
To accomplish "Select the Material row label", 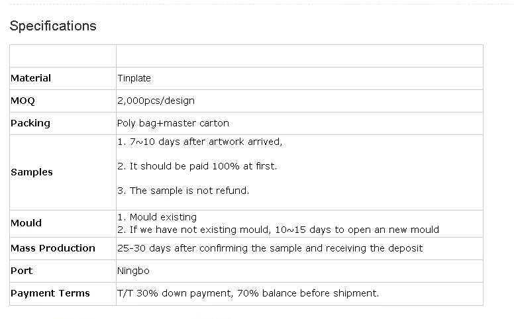I will [x=30, y=78].
